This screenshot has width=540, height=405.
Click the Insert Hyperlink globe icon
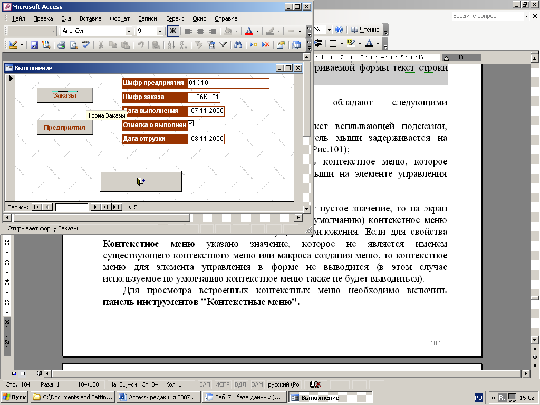(156, 44)
